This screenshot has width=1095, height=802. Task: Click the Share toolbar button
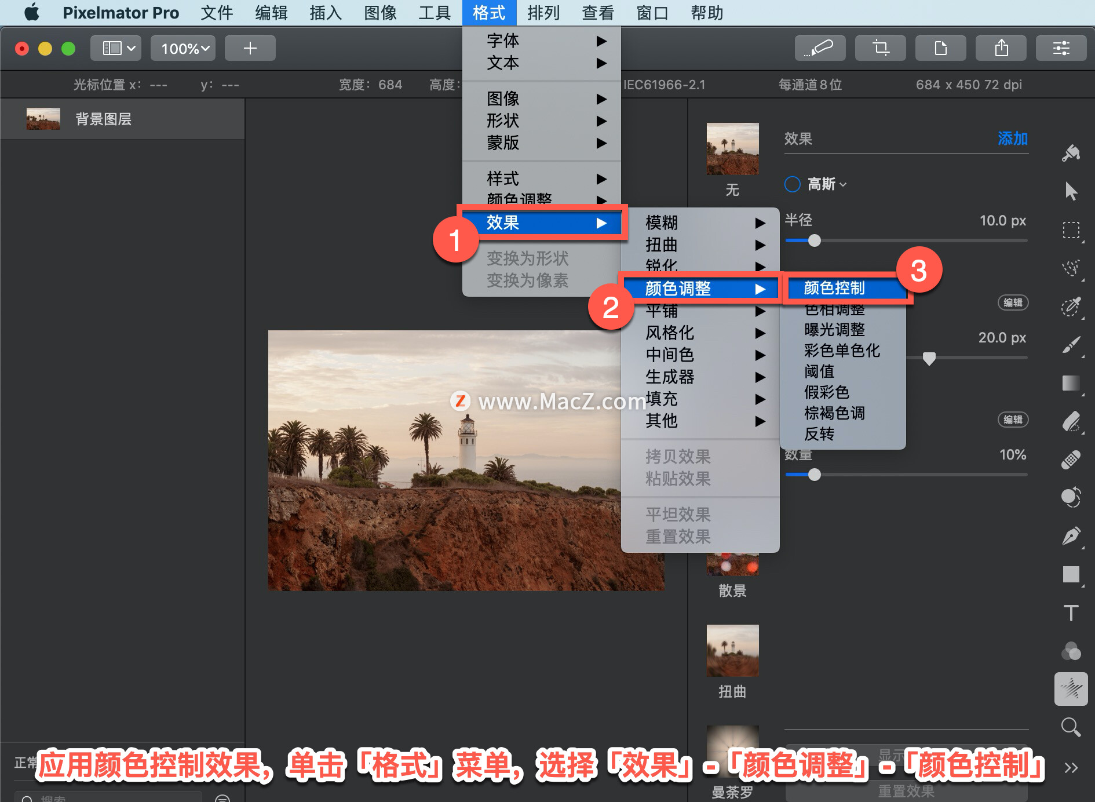point(1001,48)
